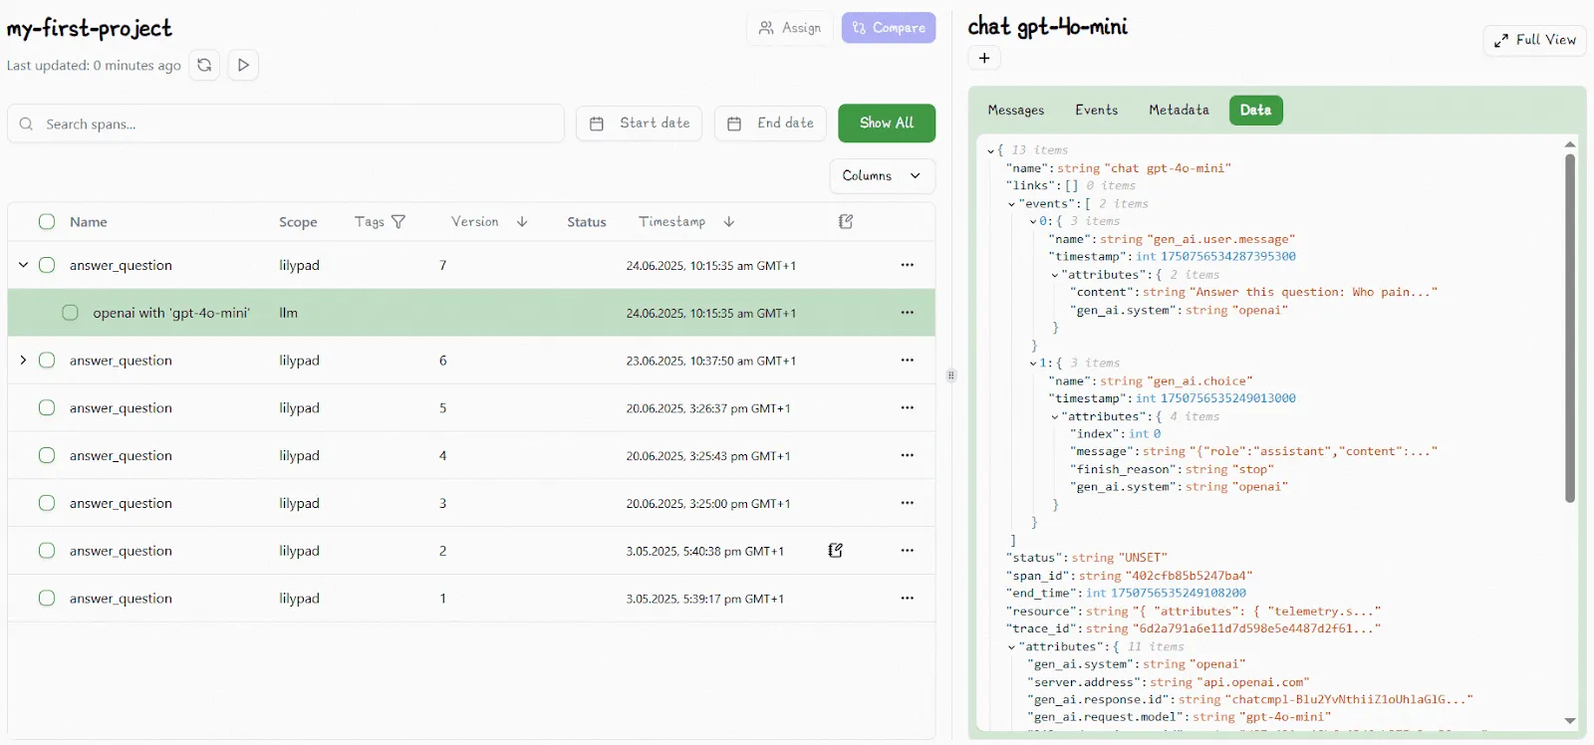Select the answer_question version 7 checkbox
The height and width of the screenshot is (745, 1594).
47,265
